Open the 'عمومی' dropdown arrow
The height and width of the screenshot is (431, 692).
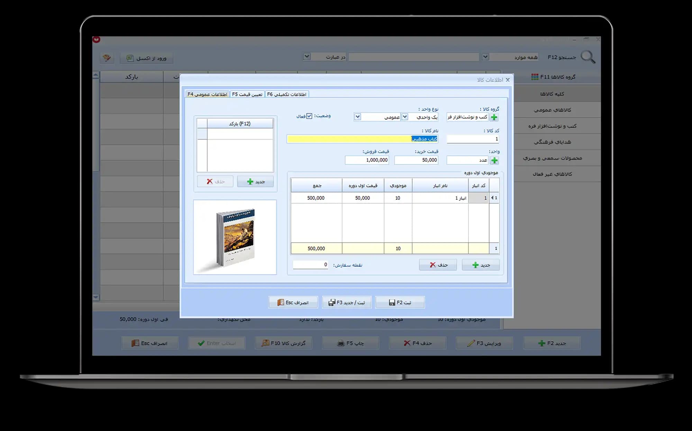click(x=357, y=117)
